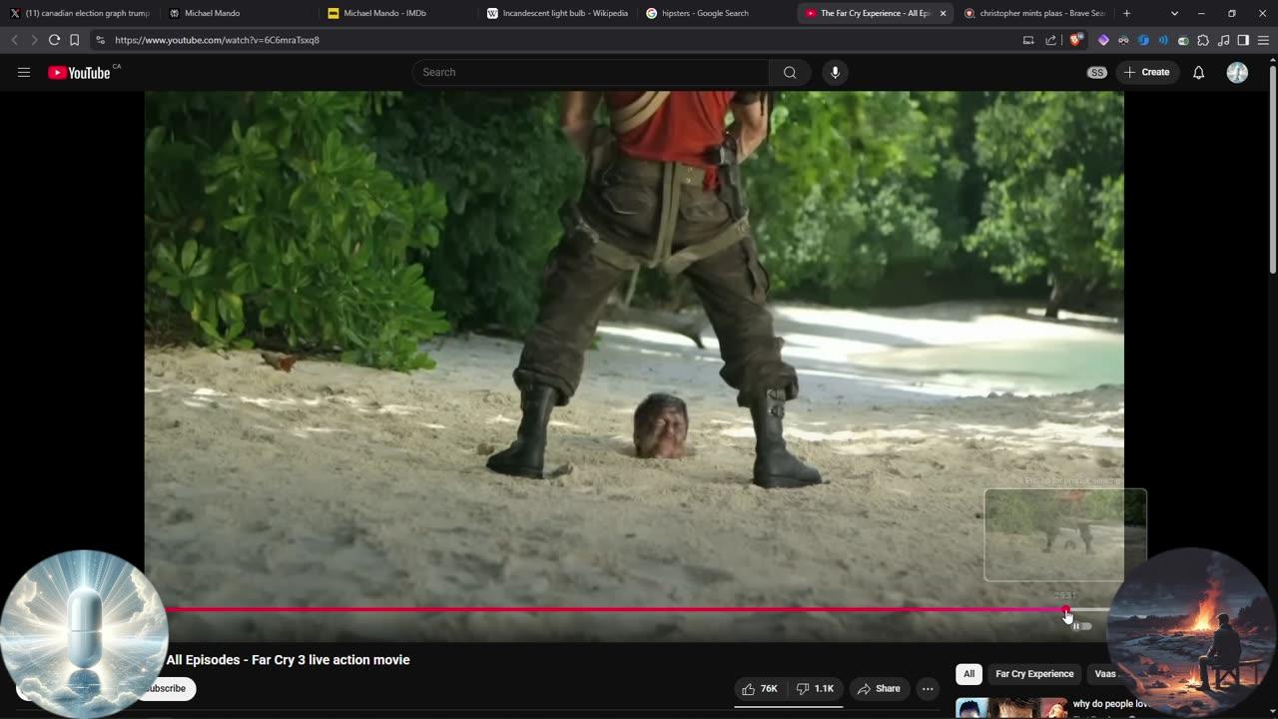
Task: Open the glasses-face extension icon
Action: click(1123, 40)
